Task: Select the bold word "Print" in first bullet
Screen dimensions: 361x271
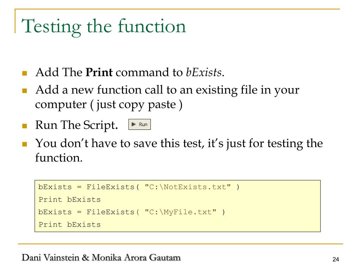Action: tap(99, 73)
